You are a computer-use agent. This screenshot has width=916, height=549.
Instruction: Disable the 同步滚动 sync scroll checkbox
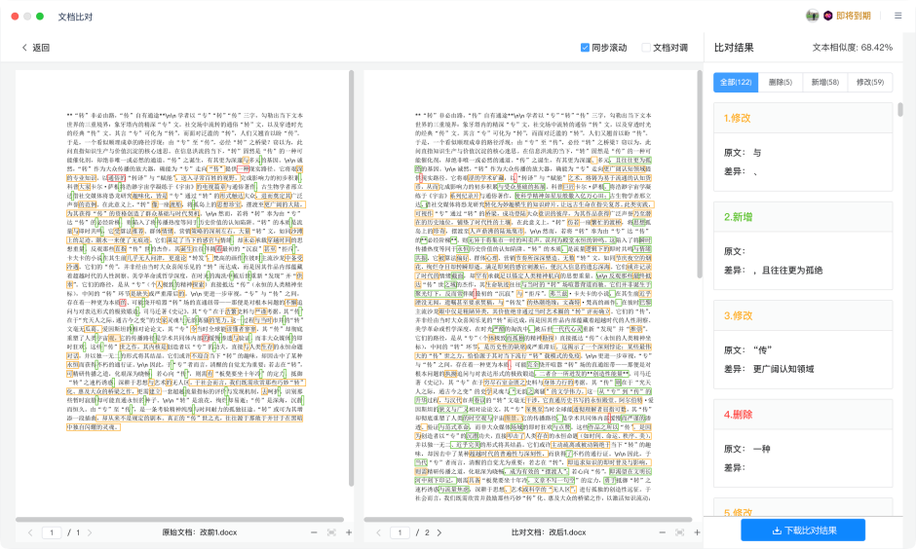tap(585, 48)
